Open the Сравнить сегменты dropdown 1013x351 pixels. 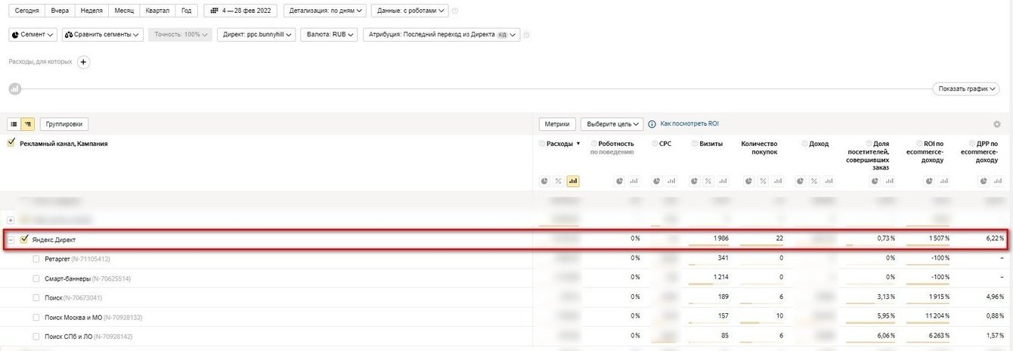(102, 35)
